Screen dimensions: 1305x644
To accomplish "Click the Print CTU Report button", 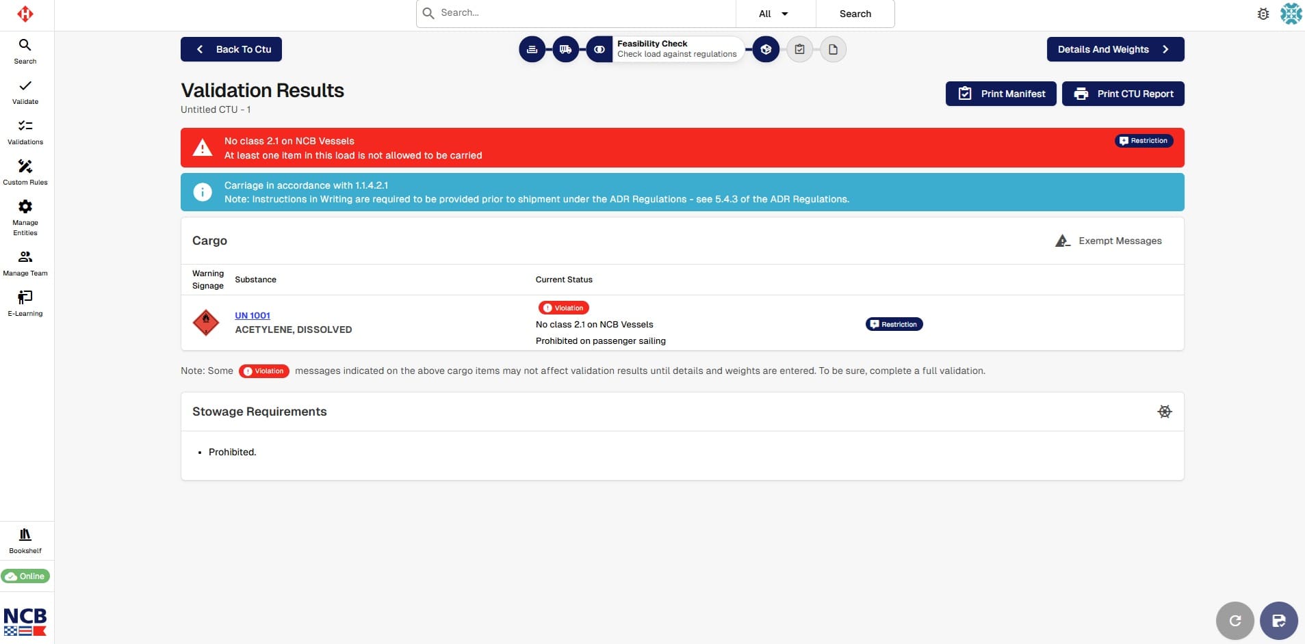I will (x=1122, y=94).
